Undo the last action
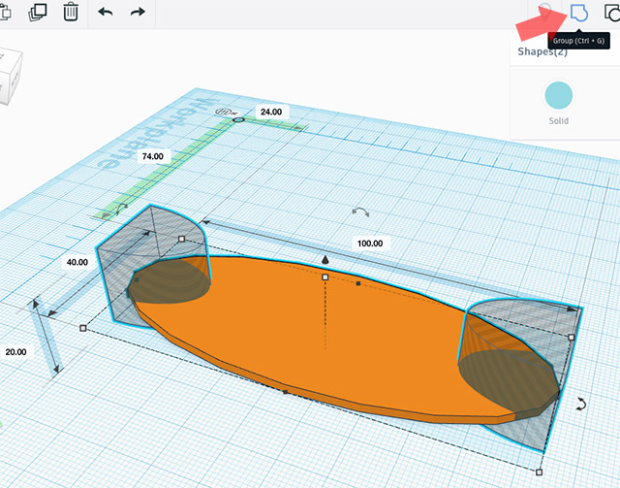The width and height of the screenshot is (620, 488). pos(106,13)
